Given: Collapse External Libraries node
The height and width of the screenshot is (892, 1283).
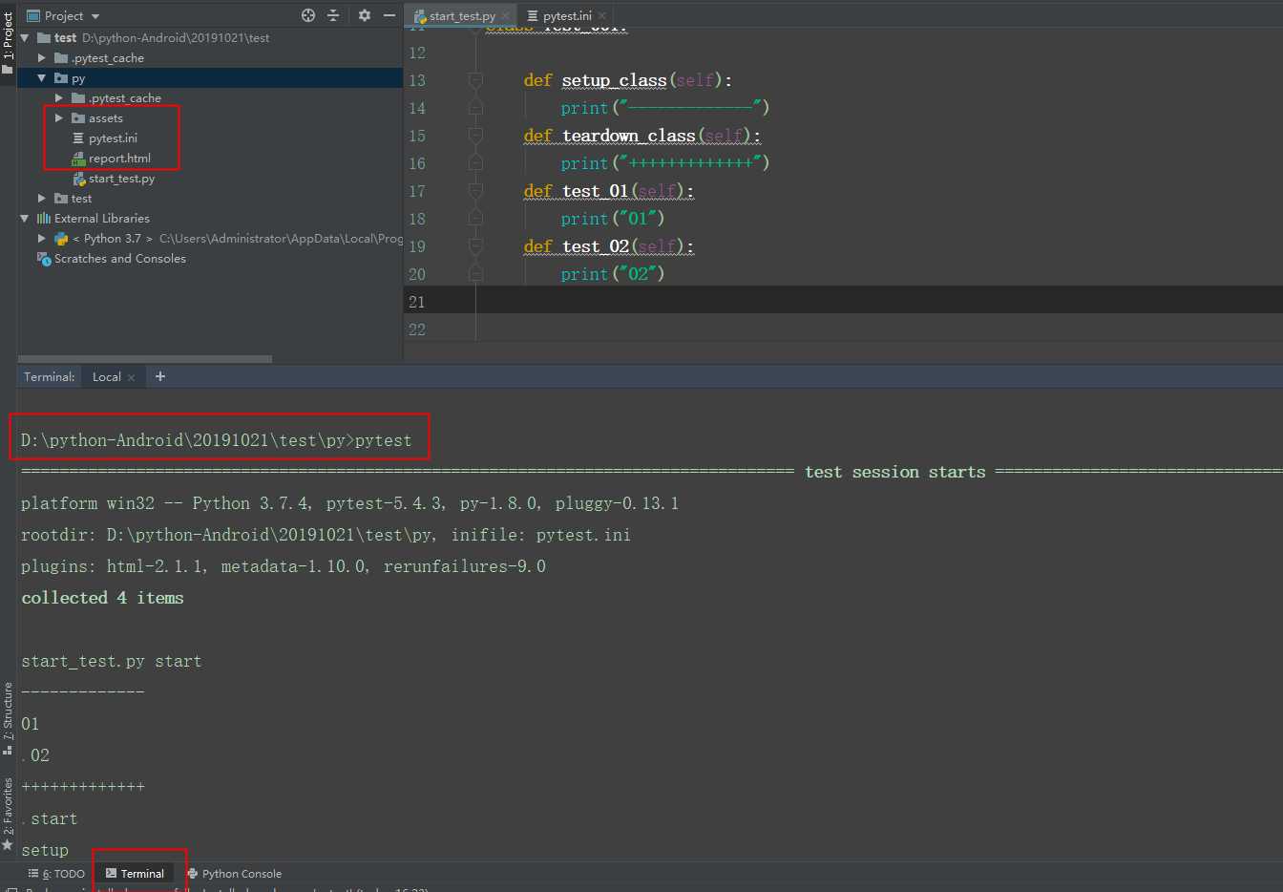Looking at the screenshot, I should (26, 219).
